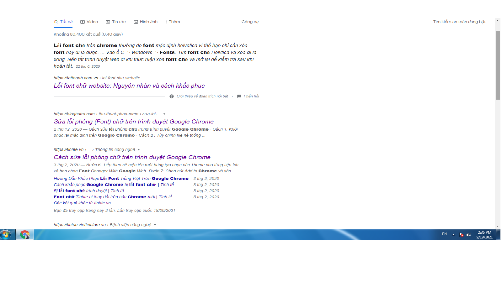Viewport: 502px width, 282px height.
Task: Open 'Font chữ Tinhte bị thay đổi' sublink
Action: click(x=113, y=197)
